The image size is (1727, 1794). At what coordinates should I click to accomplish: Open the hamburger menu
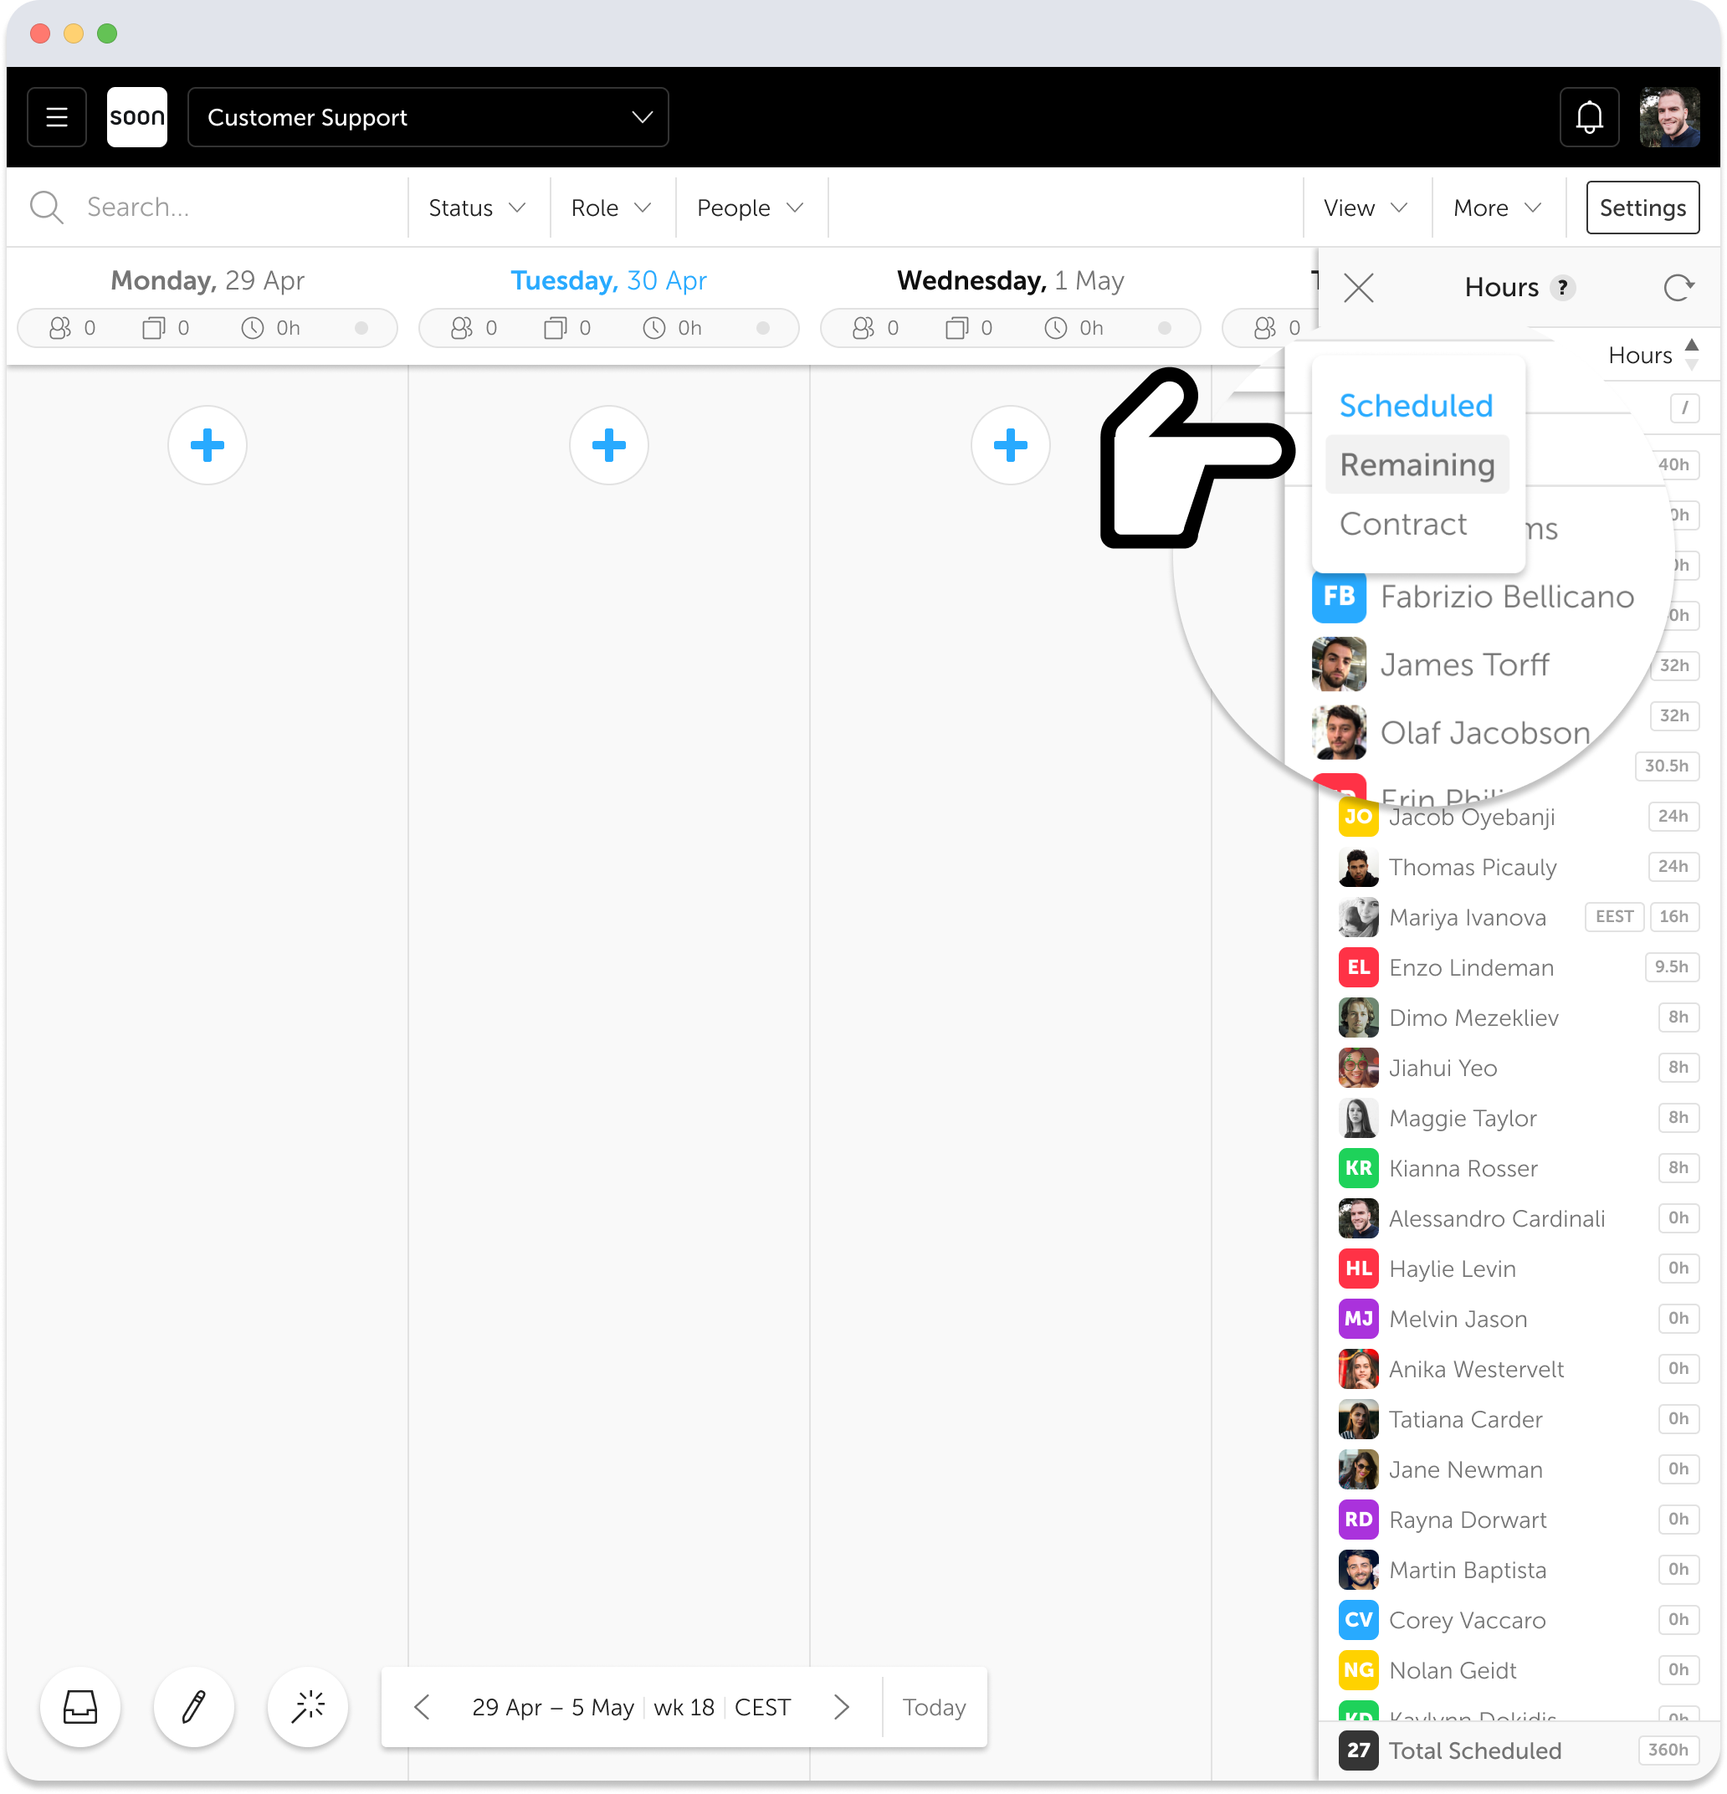(x=57, y=117)
